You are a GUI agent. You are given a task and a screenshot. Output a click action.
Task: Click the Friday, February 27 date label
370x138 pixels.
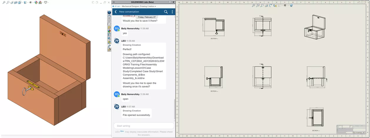point(147,17)
